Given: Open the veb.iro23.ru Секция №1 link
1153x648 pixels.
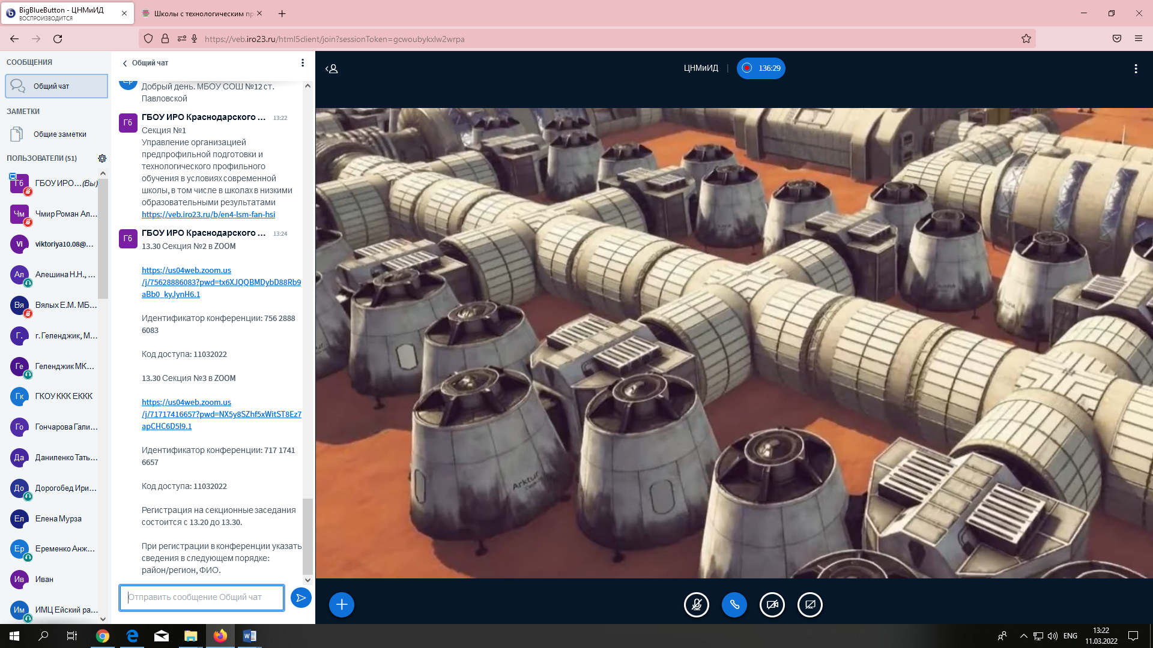Looking at the screenshot, I should pos(208,214).
